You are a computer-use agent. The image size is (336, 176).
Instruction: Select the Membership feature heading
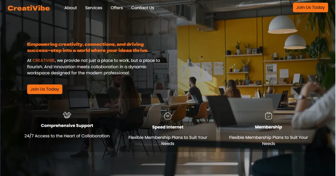coord(268,127)
